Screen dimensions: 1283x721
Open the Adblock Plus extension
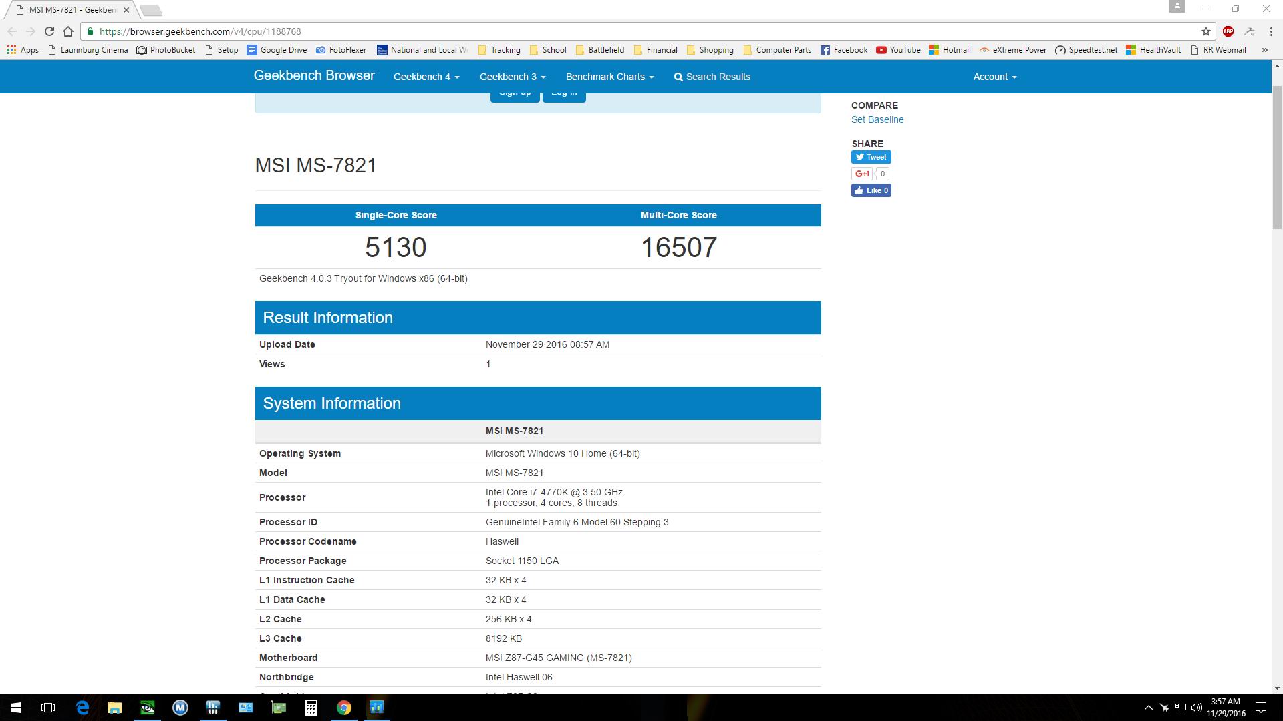[x=1228, y=31]
